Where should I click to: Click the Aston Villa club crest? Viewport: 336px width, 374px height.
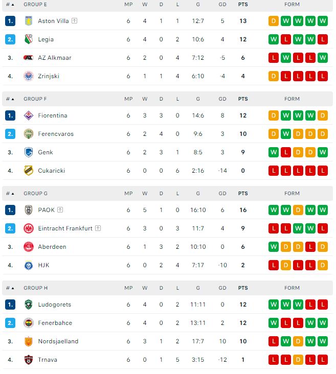tap(28, 21)
